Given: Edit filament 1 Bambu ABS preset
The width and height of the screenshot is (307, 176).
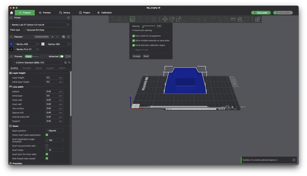Looking at the screenshot, I should [37, 44].
